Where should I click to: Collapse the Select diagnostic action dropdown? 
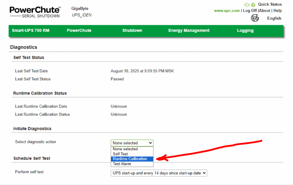132,143
